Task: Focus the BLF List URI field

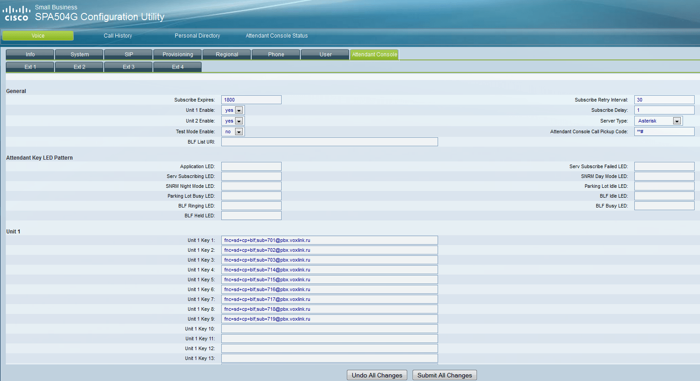Action: (329, 142)
